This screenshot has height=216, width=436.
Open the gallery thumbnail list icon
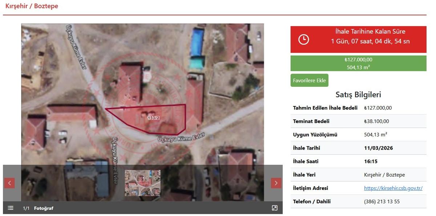click(11, 208)
